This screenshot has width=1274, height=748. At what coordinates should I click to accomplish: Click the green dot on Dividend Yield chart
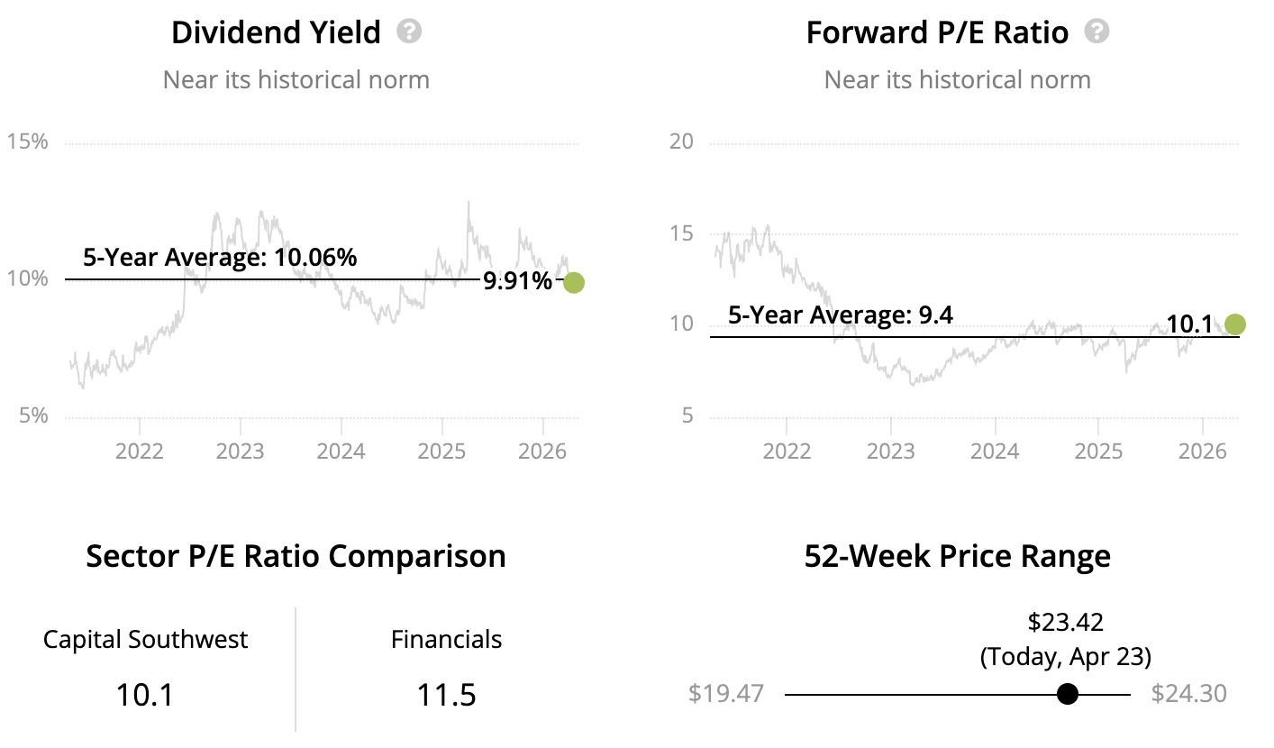(x=573, y=282)
